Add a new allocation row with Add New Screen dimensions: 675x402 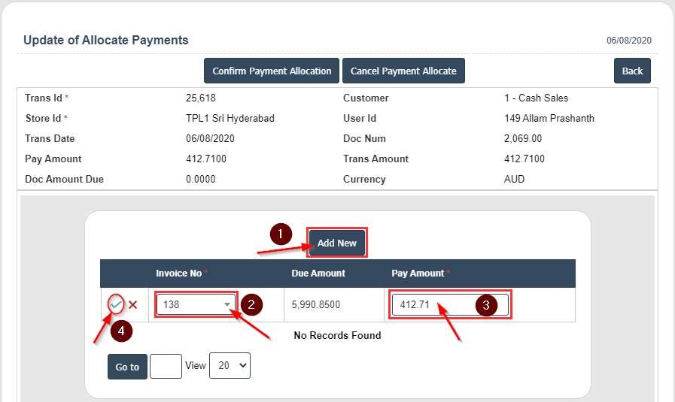tap(336, 243)
